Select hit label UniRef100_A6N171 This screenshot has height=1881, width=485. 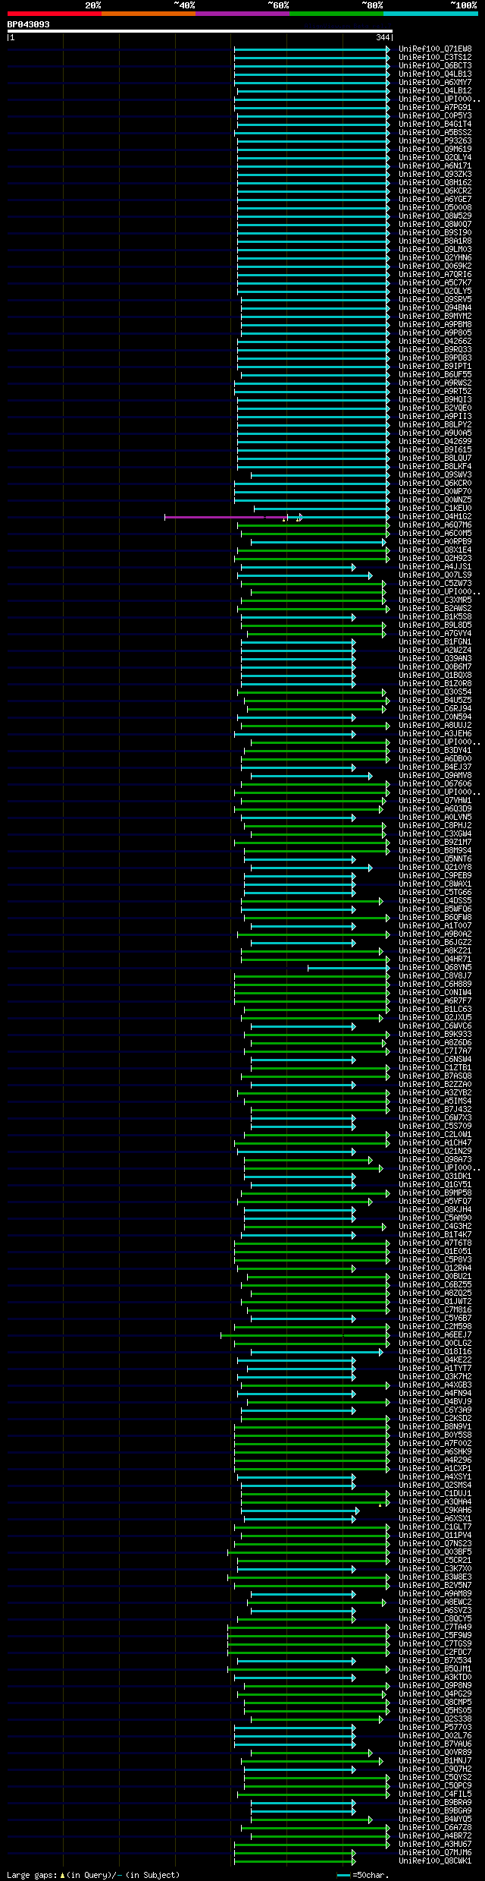pos(435,166)
